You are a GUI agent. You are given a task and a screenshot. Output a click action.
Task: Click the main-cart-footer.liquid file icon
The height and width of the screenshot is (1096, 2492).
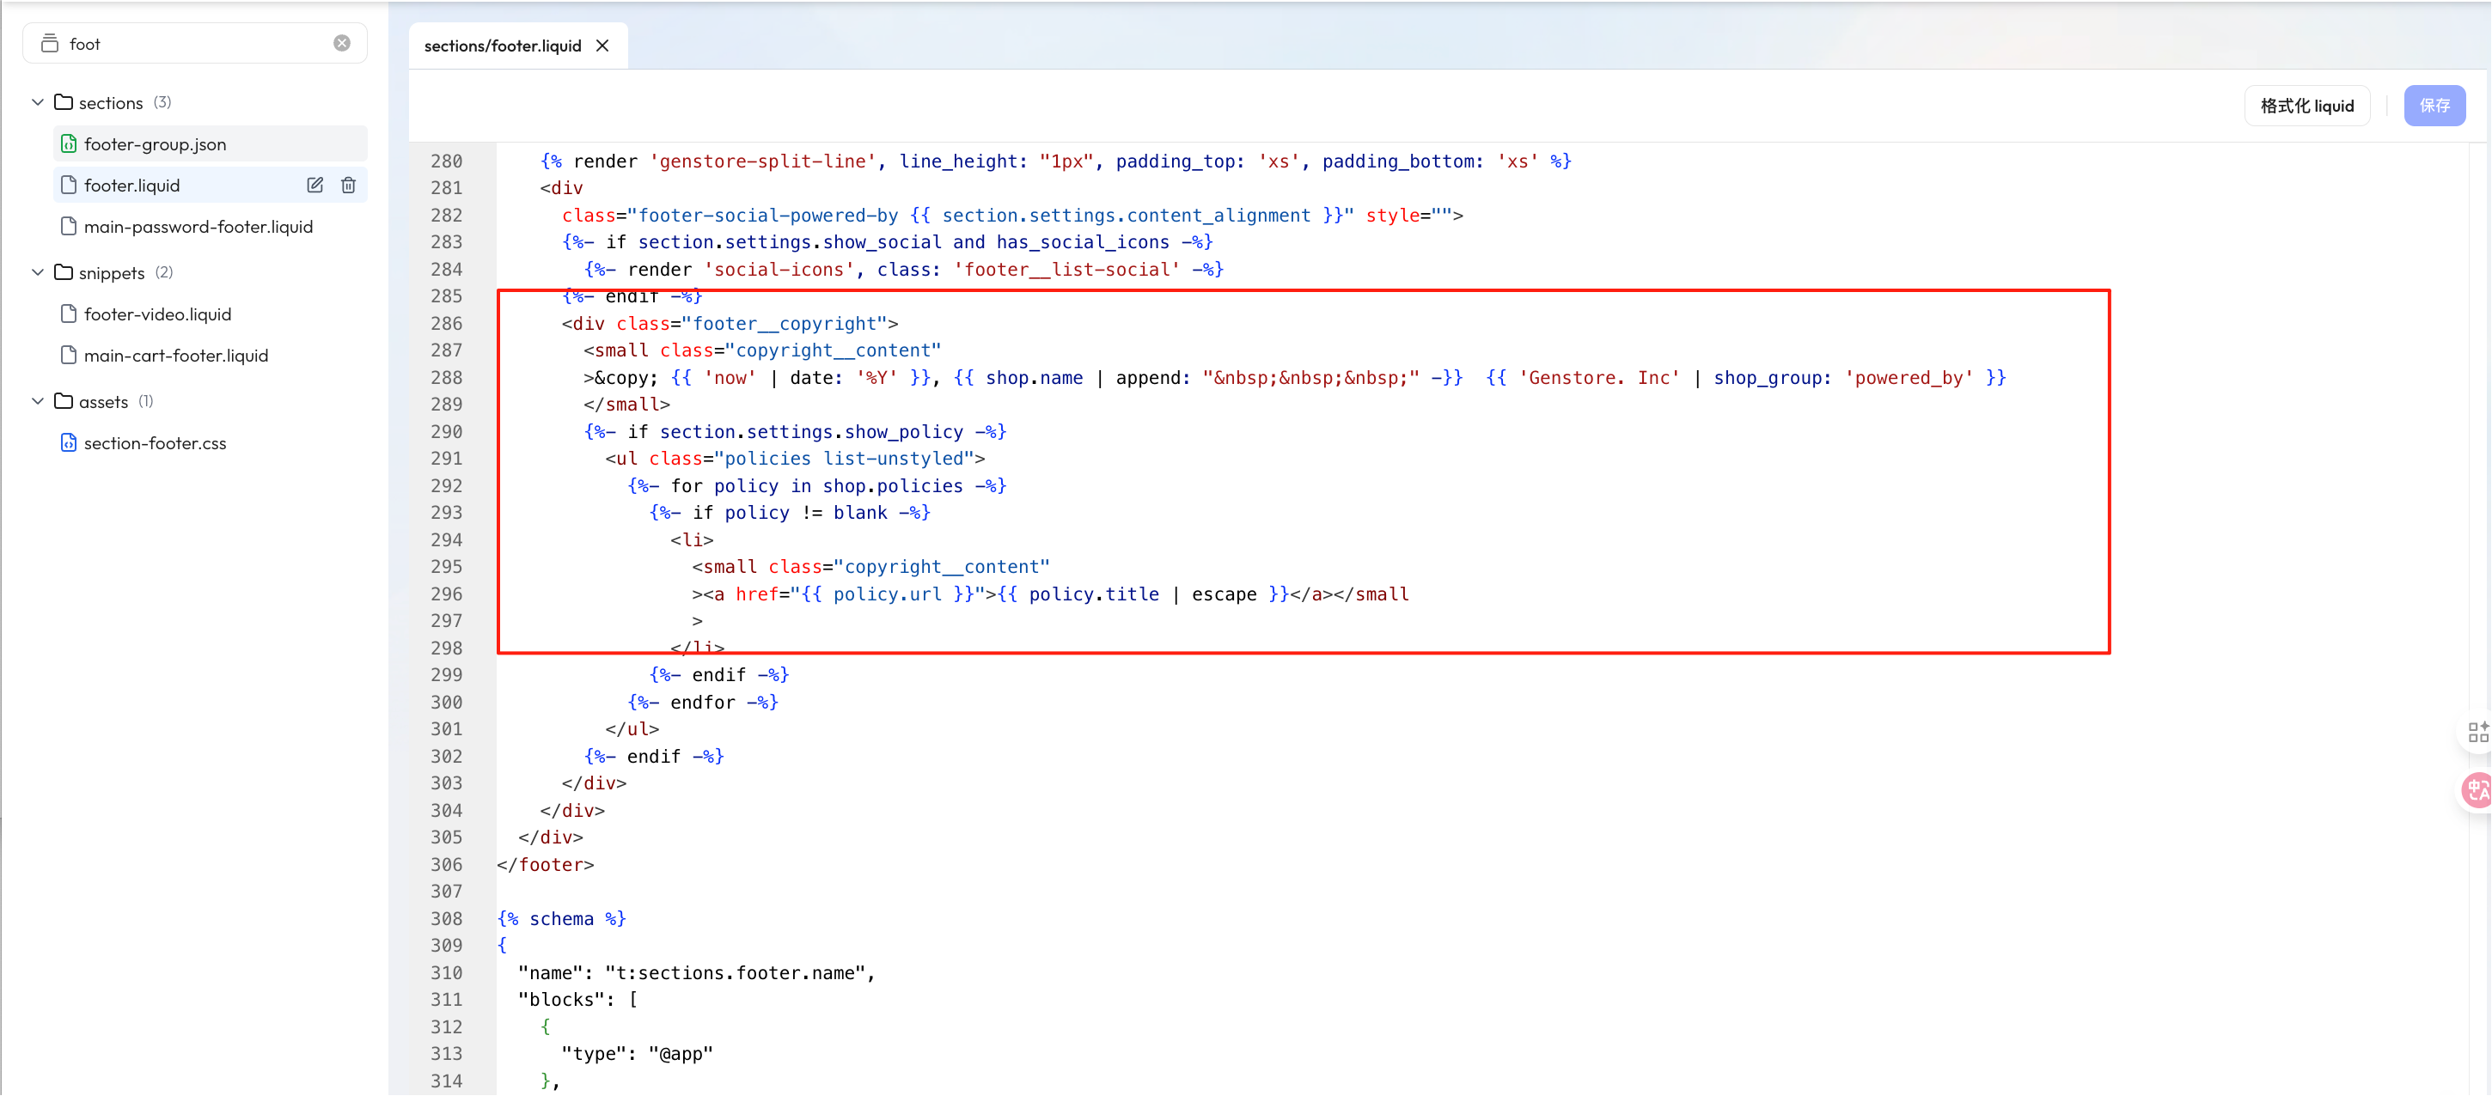pos(68,356)
